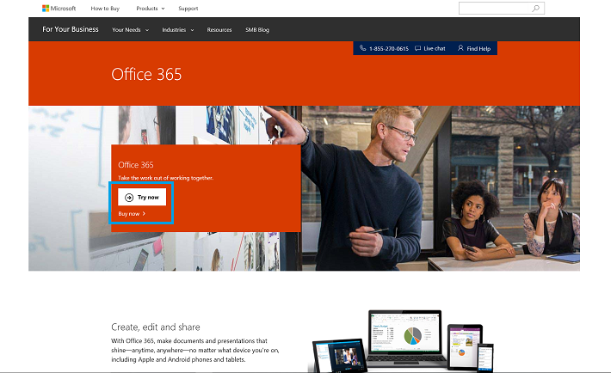
Task: Click the Find Help person icon
Action: [x=460, y=48]
